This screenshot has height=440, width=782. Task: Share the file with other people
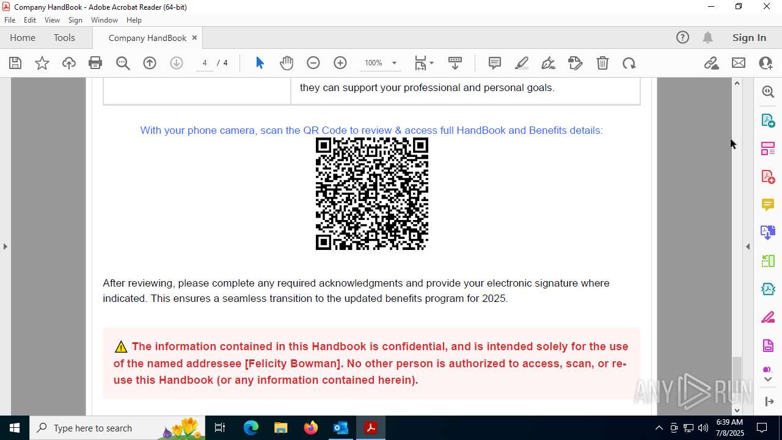pyautogui.click(x=766, y=63)
